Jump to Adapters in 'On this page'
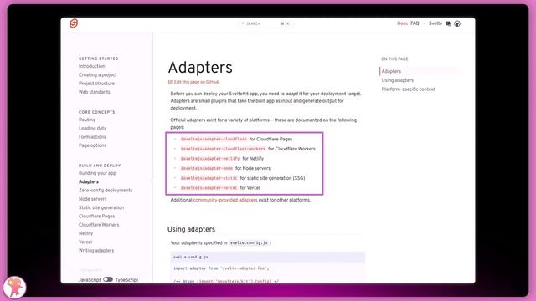This screenshot has width=536, height=301. point(391,71)
